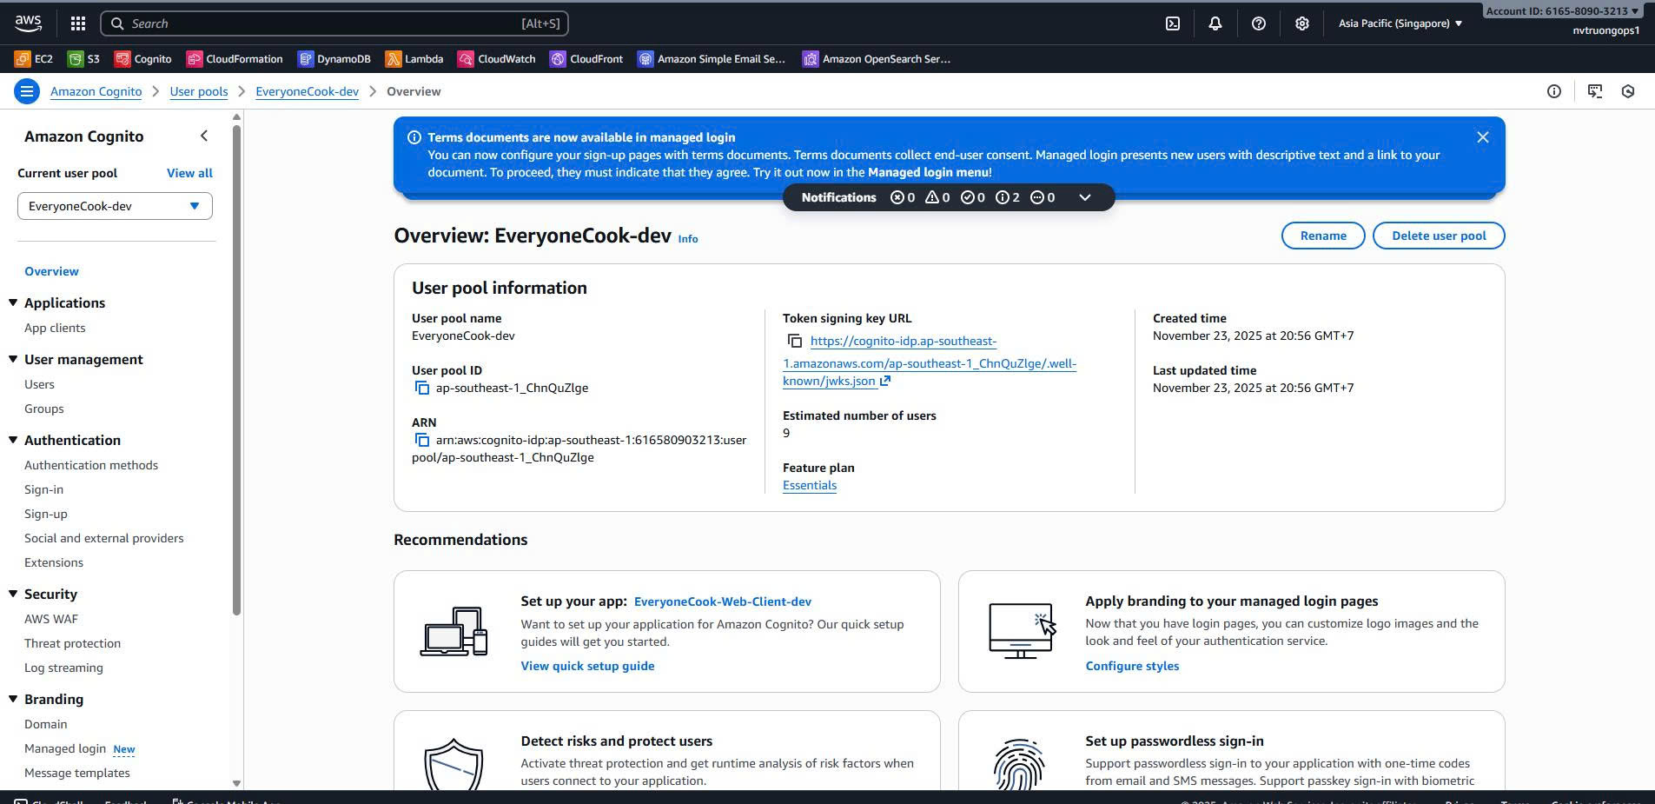The height and width of the screenshot is (804, 1655).
Task: Collapse the Applications section
Action: pyautogui.click(x=13, y=302)
